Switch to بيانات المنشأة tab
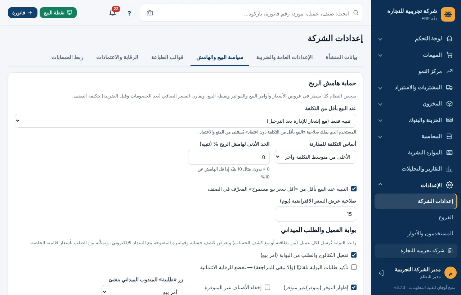 coord(341,57)
